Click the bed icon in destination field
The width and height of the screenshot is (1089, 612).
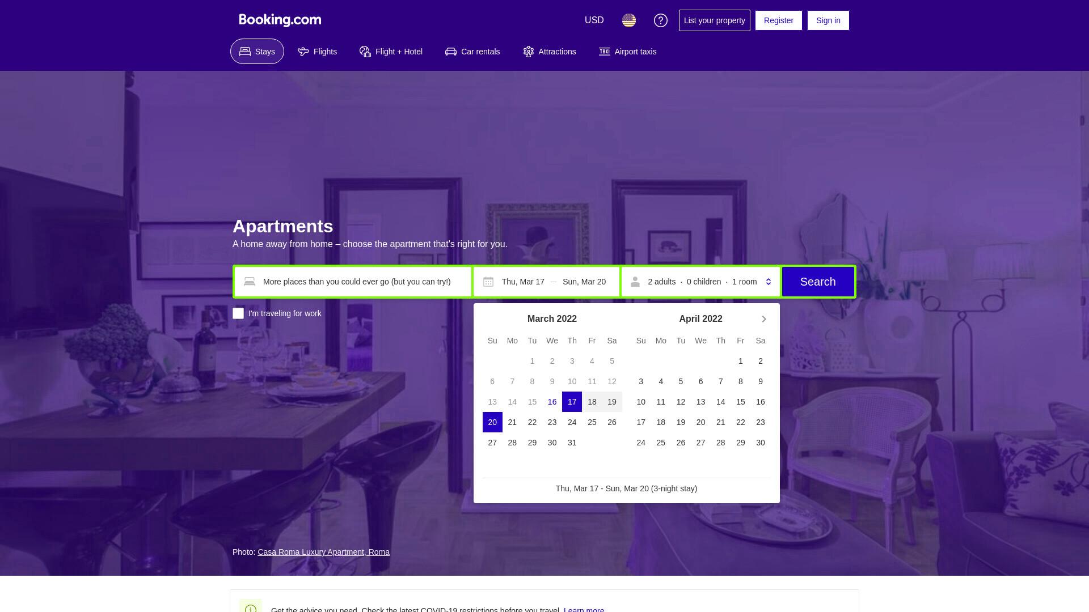[x=250, y=282]
